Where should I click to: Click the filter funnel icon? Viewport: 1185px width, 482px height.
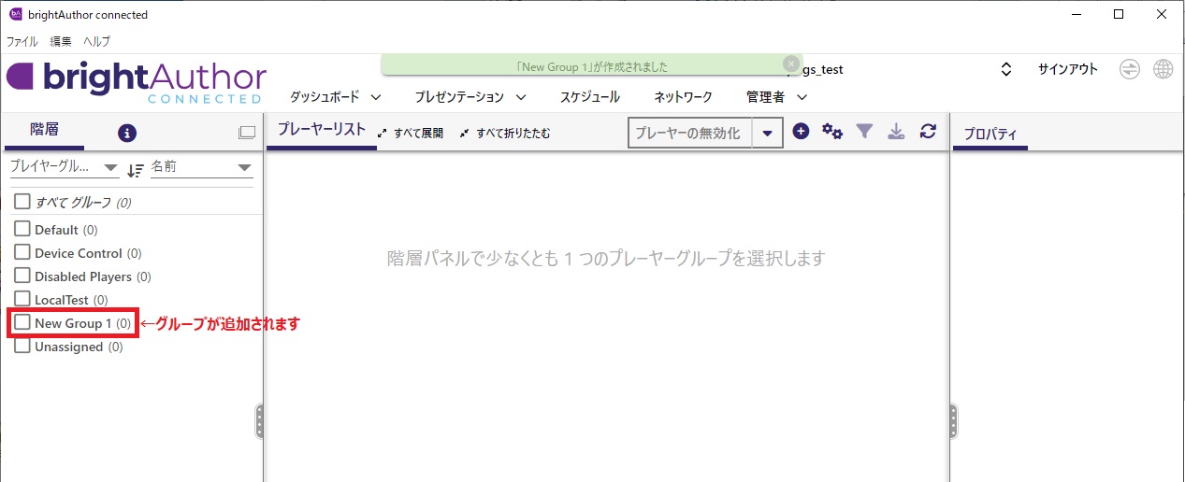click(864, 132)
